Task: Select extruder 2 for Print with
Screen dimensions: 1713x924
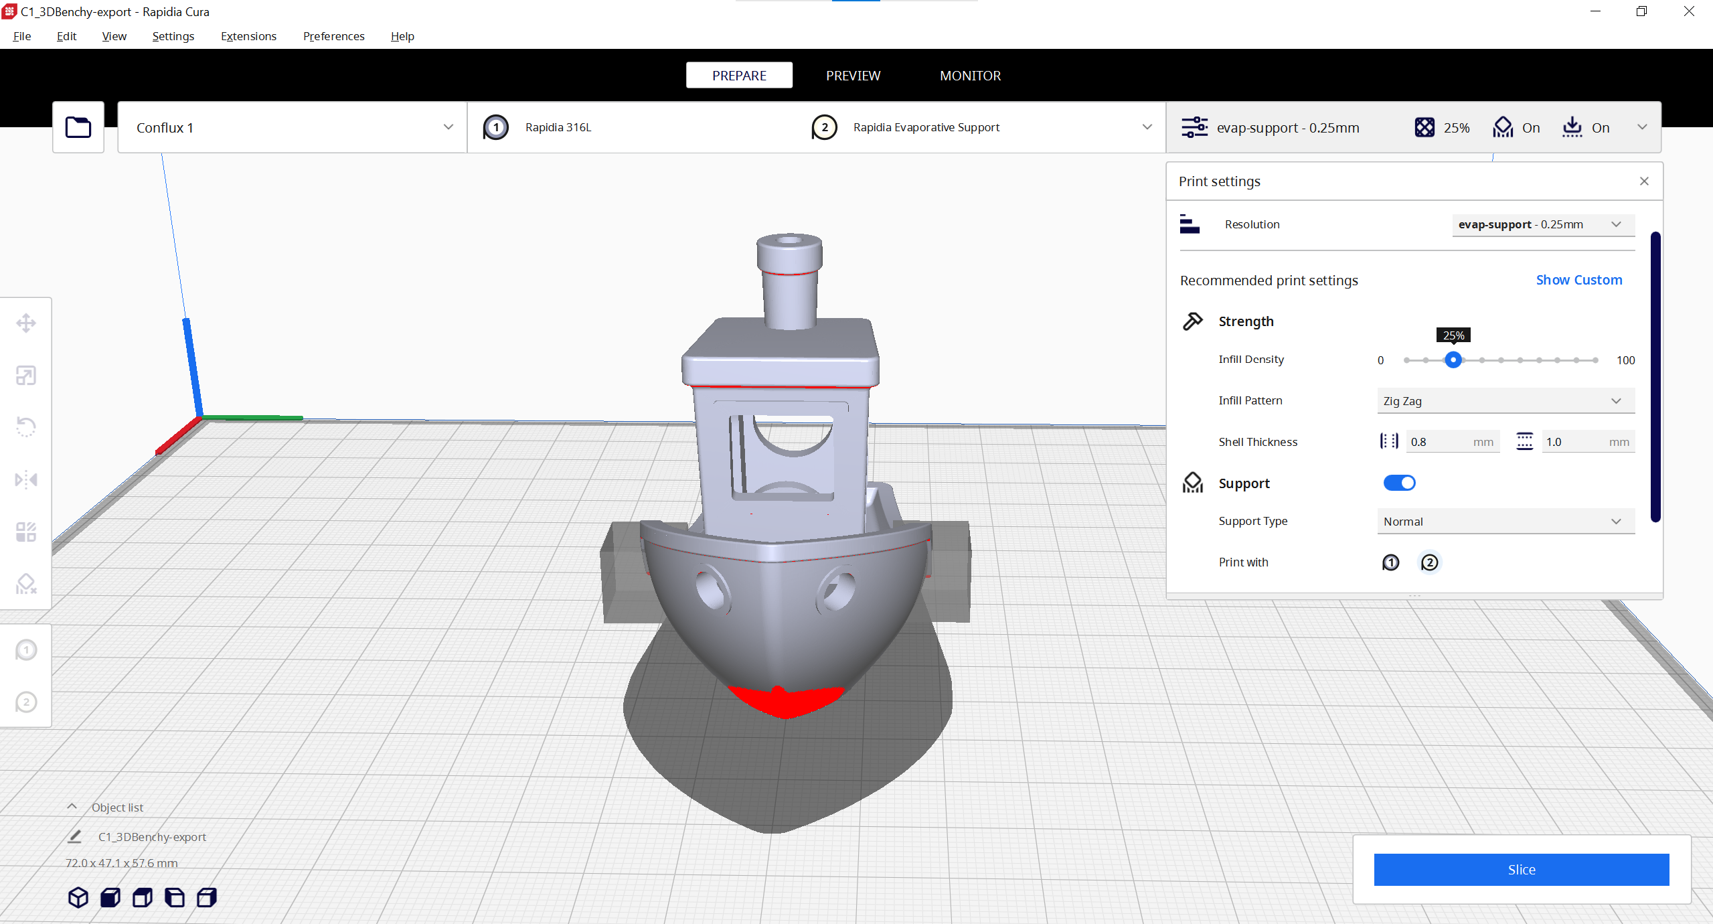Action: pyautogui.click(x=1429, y=562)
